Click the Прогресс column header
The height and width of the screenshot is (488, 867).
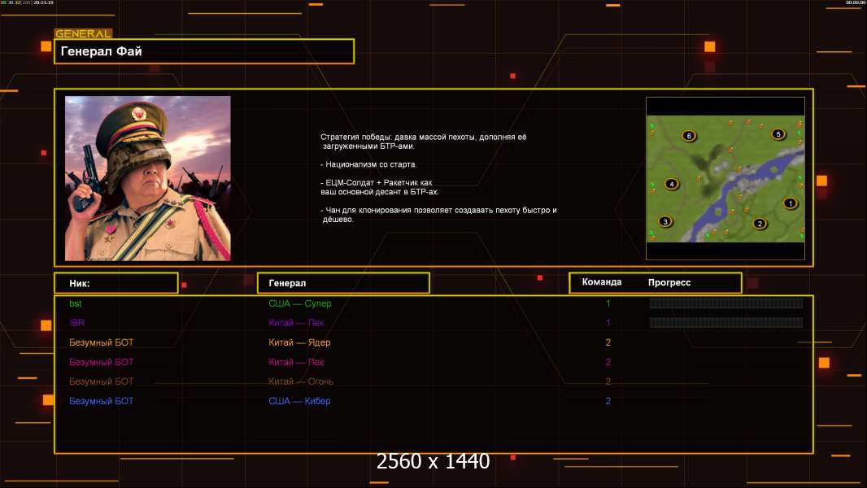(669, 282)
